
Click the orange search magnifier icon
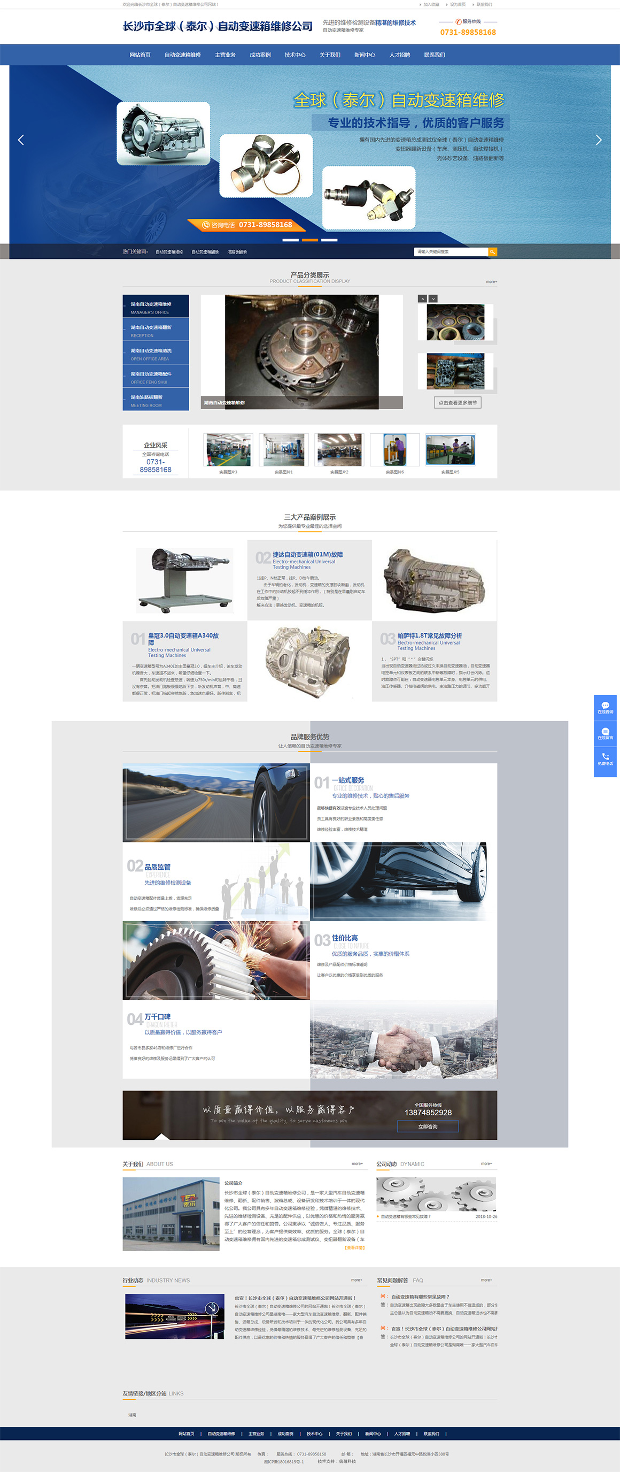(492, 251)
